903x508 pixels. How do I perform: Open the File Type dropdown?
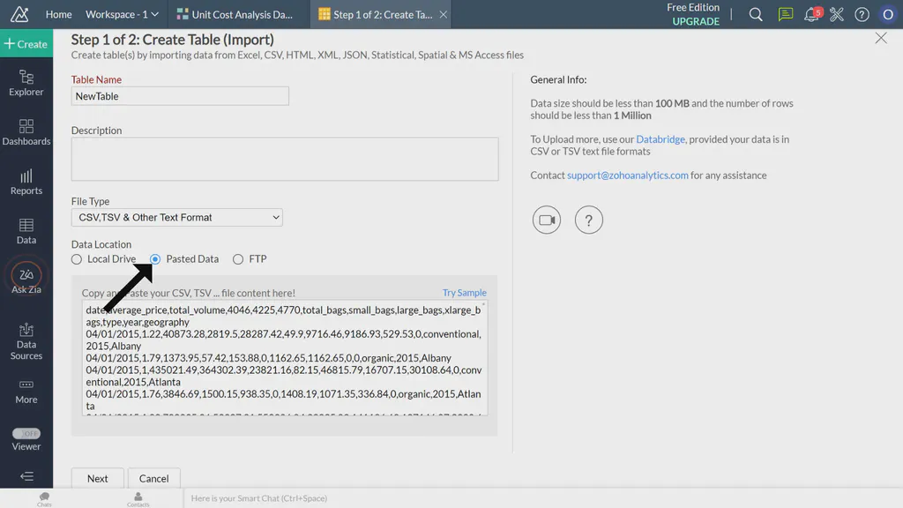(176, 217)
